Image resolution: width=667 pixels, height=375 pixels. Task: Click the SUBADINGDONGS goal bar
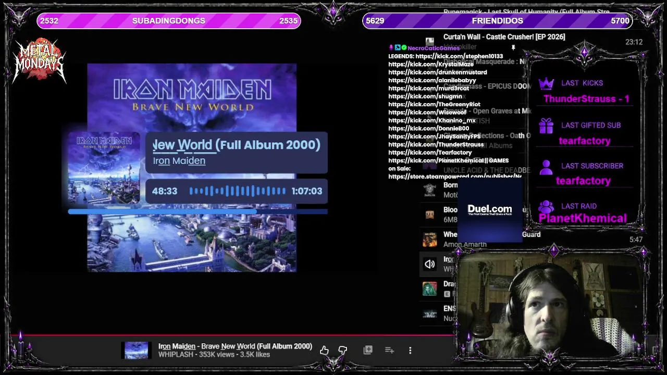[168, 21]
